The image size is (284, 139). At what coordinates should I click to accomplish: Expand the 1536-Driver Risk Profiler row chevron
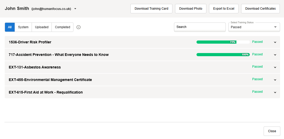click(x=275, y=42)
